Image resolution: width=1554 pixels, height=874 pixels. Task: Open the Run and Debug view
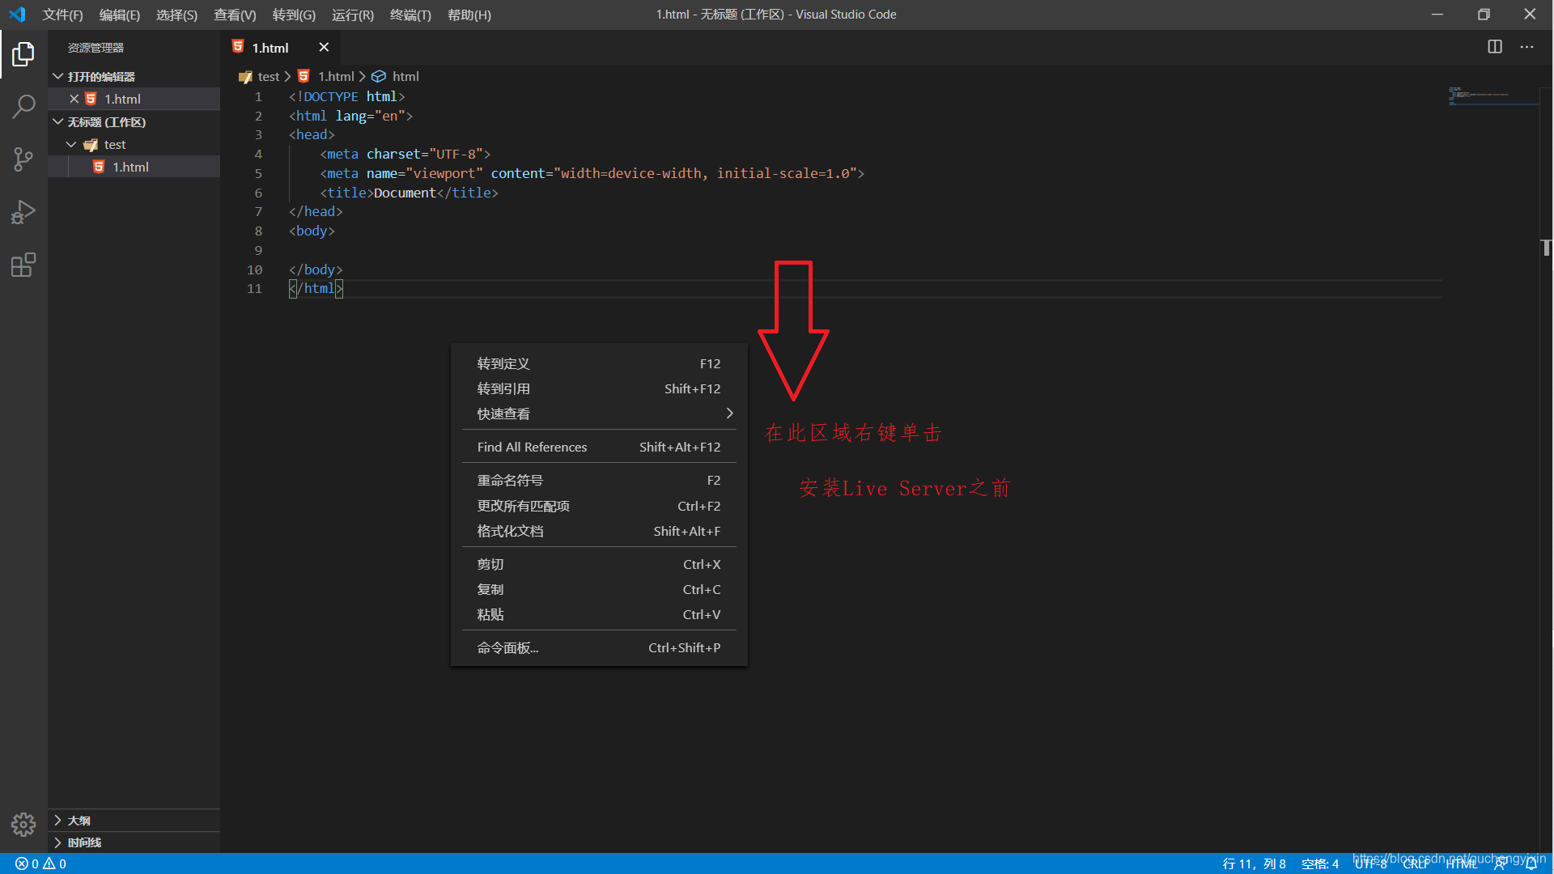tap(23, 212)
